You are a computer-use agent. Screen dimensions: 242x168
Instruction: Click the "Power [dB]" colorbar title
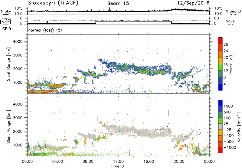(x=231, y=64)
